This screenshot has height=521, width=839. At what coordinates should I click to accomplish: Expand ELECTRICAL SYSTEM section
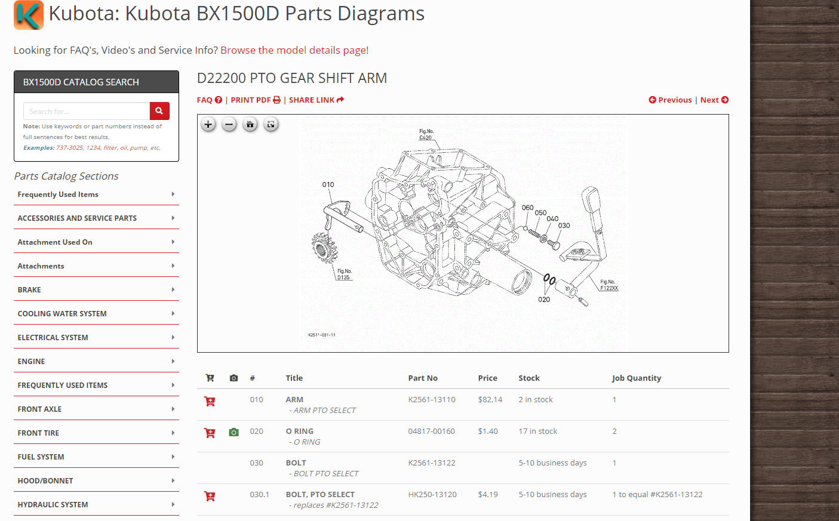(x=96, y=337)
